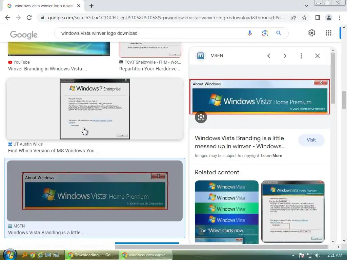Focus the browser address bar URL
The image size is (347, 260).
point(166,18)
